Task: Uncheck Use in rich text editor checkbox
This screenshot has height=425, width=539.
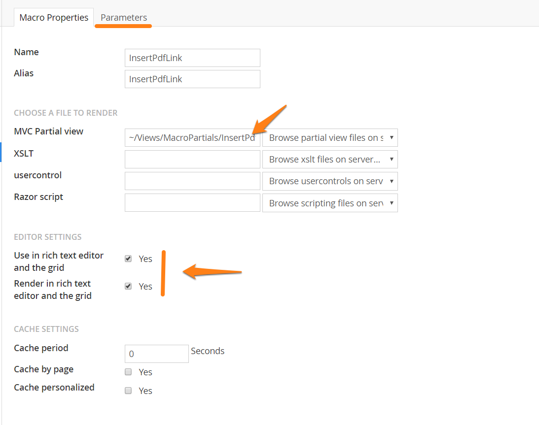Action: tap(128, 259)
